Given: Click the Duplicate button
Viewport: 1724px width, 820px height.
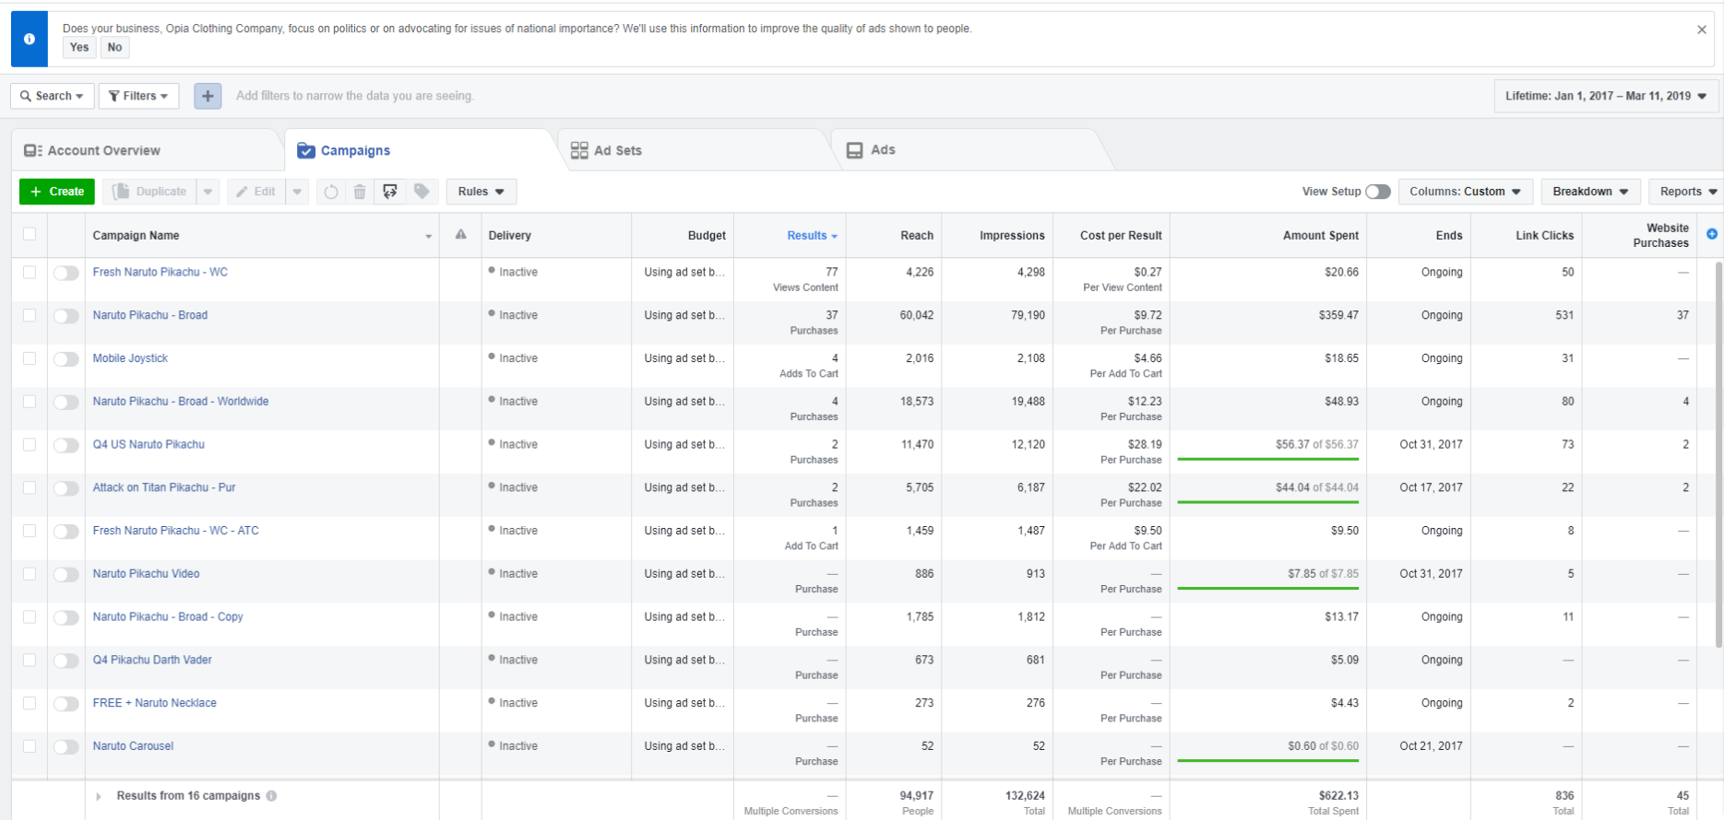Looking at the screenshot, I should tap(150, 192).
